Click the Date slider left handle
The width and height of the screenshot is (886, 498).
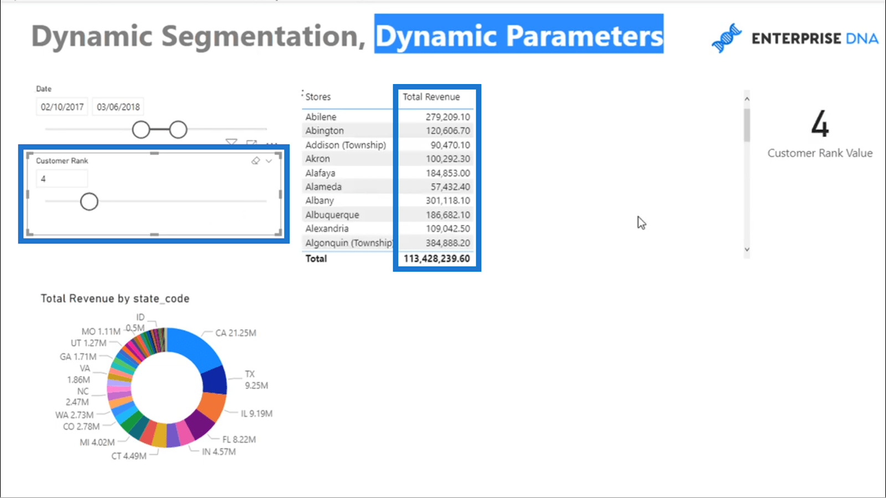pyautogui.click(x=141, y=129)
